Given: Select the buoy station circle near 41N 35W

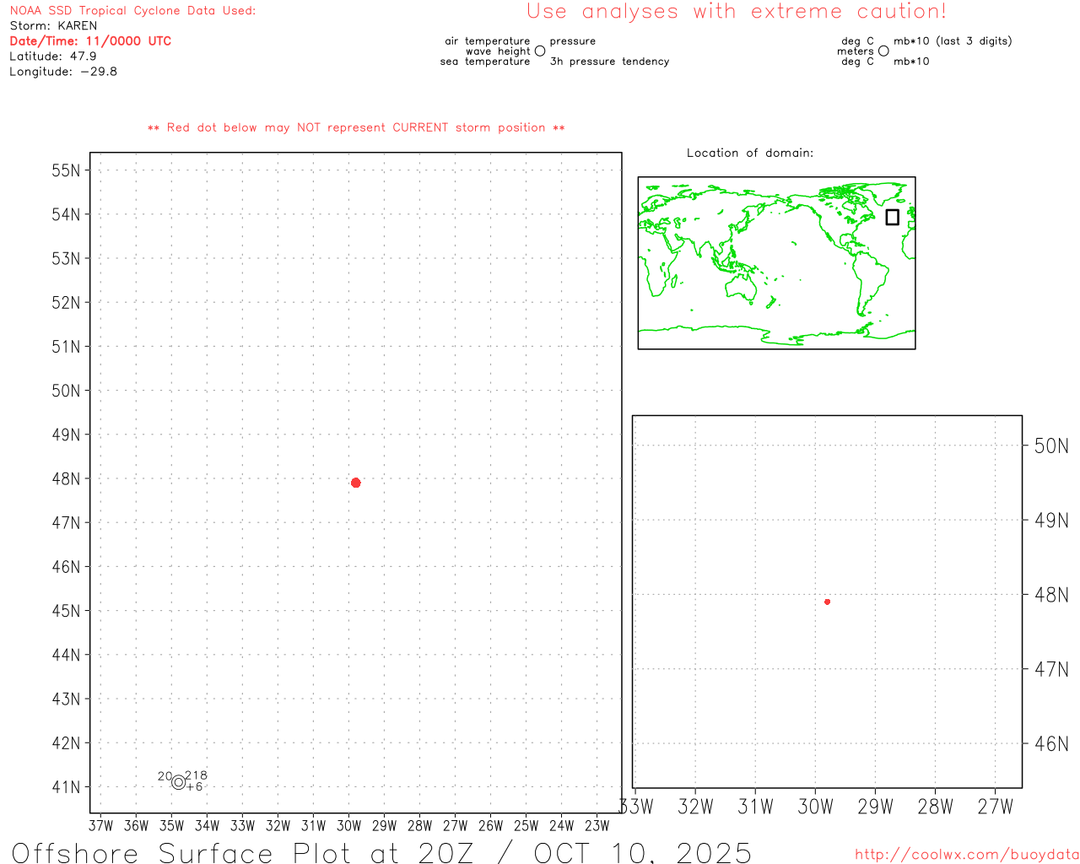Looking at the screenshot, I should point(178,782).
